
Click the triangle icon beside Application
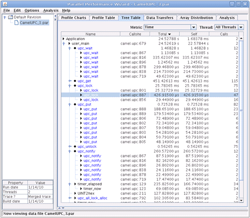pos(63,39)
